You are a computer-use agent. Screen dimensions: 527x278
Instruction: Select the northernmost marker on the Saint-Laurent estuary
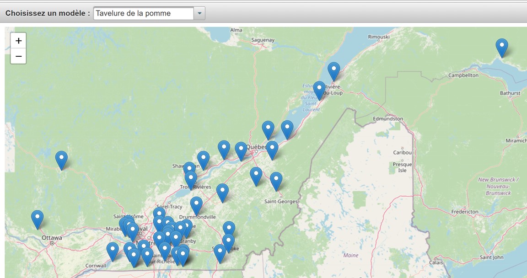click(x=334, y=70)
